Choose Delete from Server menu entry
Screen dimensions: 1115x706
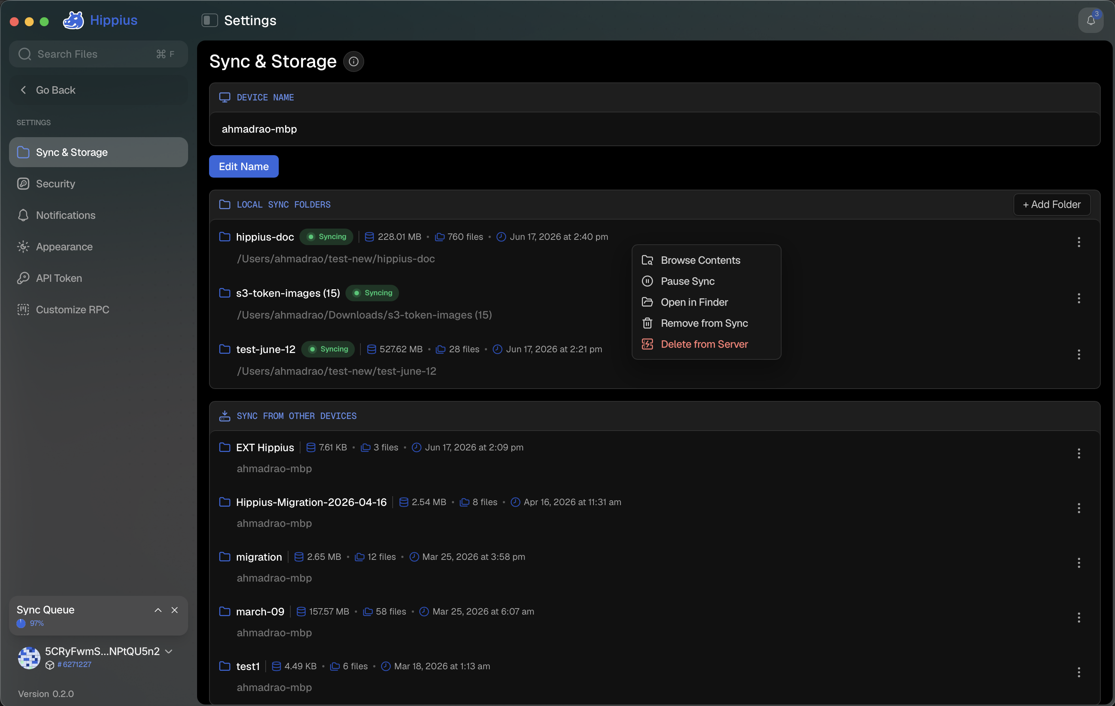click(x=706, y=344)
